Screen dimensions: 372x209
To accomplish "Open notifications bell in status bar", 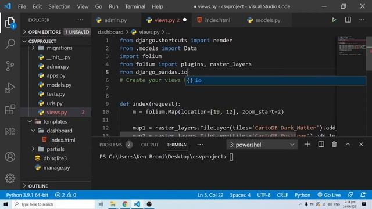I will 363,195.
